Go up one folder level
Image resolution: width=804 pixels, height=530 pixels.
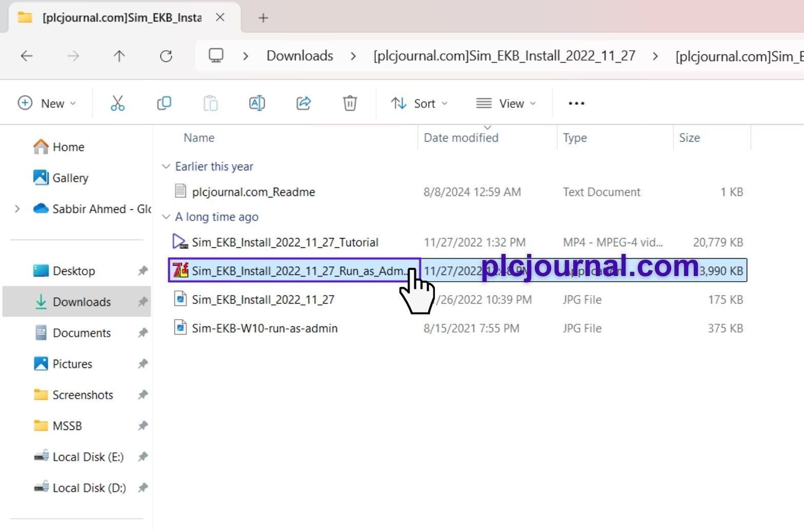pos(119,56)
